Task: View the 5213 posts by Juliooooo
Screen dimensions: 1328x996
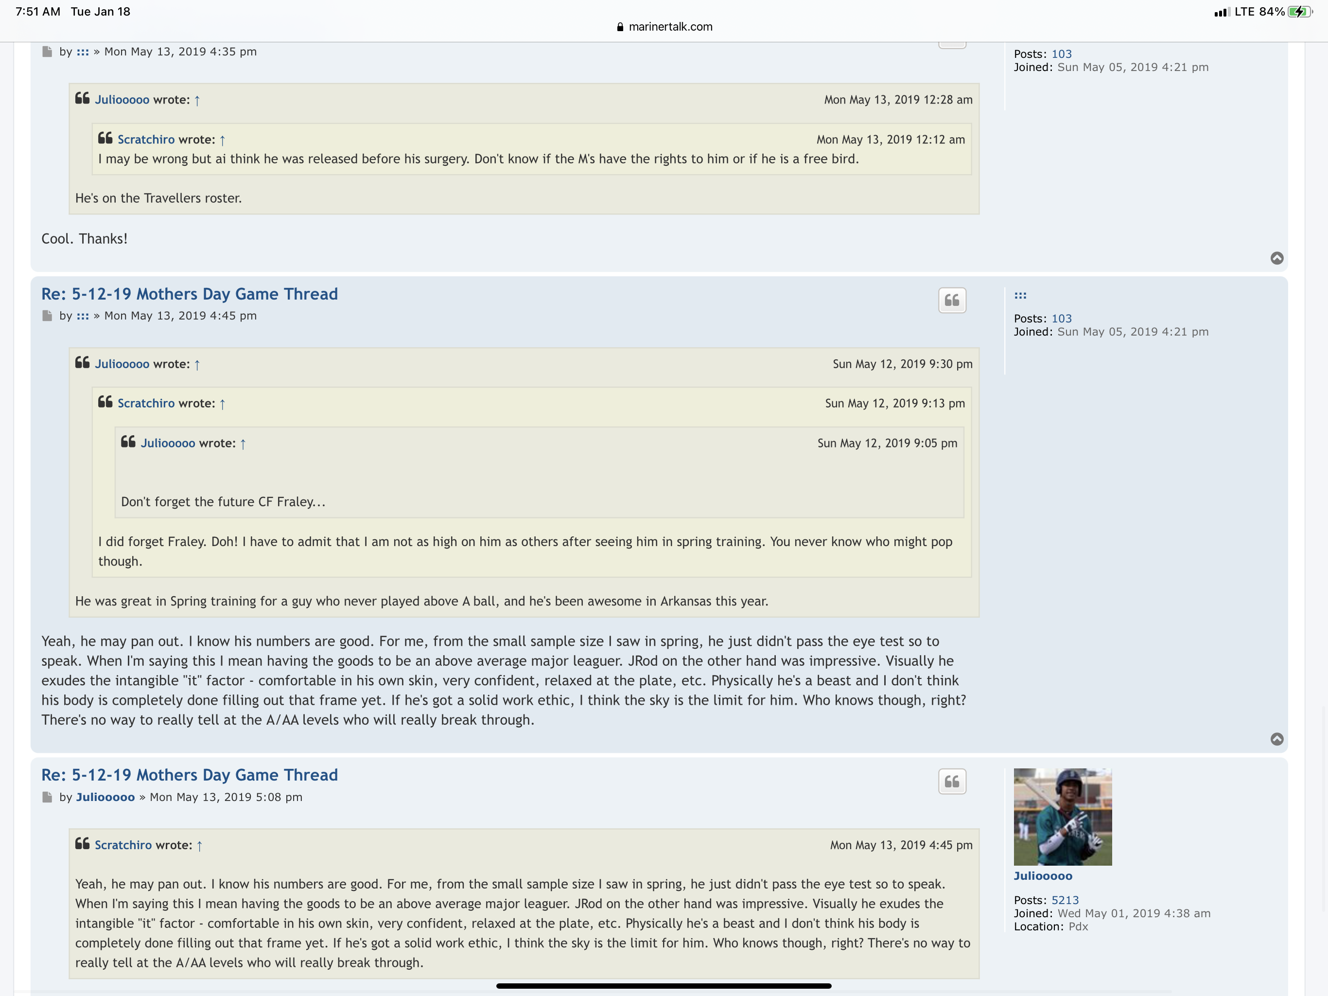Action: (x=1065, y=900)
